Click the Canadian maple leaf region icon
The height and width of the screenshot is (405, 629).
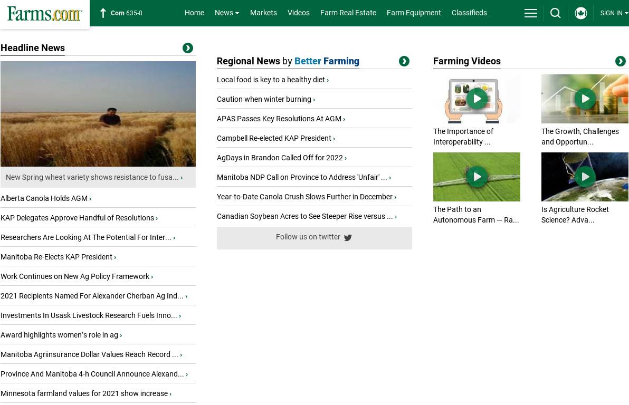click(580, 13)
